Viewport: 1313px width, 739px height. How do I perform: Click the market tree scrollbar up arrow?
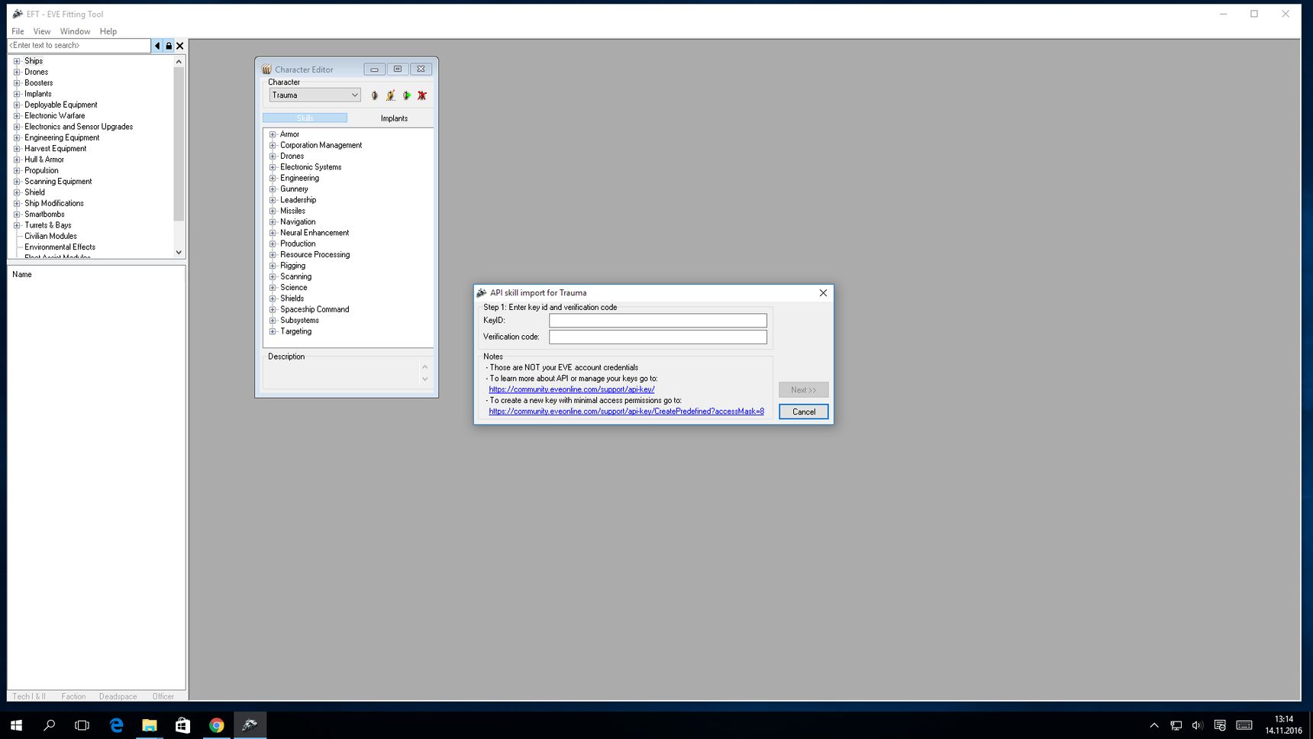pos(179,61)
